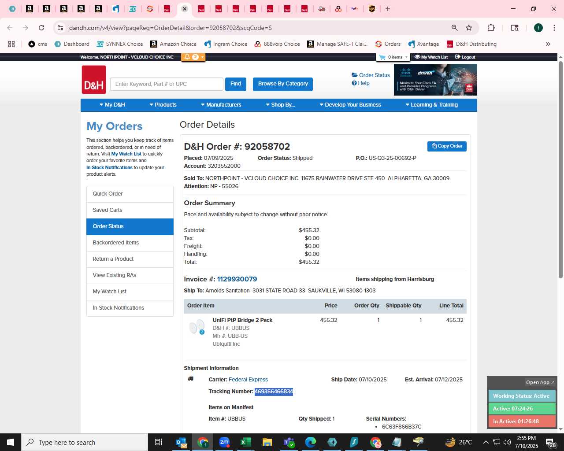Open Outlook from the taskbar
The height and width of the screenshot is (451, 564).
click(x=181, y=442)
